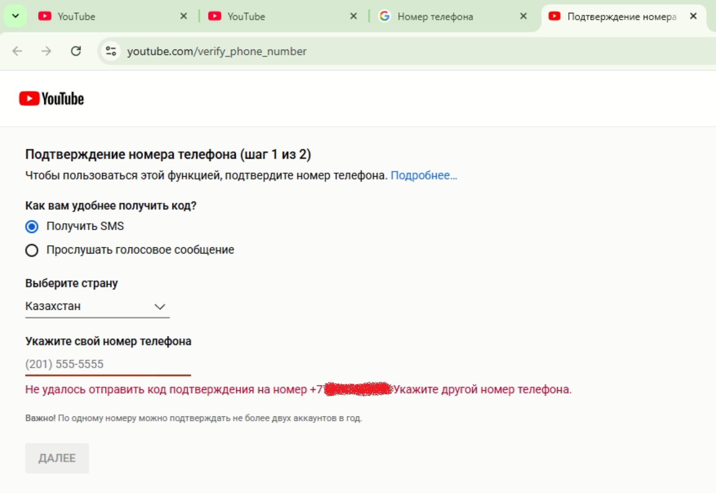Click the YouTube favicon on second tab
This screenshot has width=716, height=493.
[x=215, y=16]
